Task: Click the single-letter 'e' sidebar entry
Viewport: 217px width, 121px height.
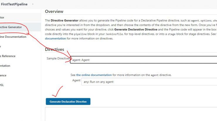Action: [0, 46]
